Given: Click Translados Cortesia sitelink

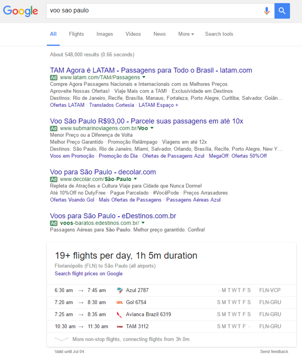Looking at the screenshot, I should (112, 105).
